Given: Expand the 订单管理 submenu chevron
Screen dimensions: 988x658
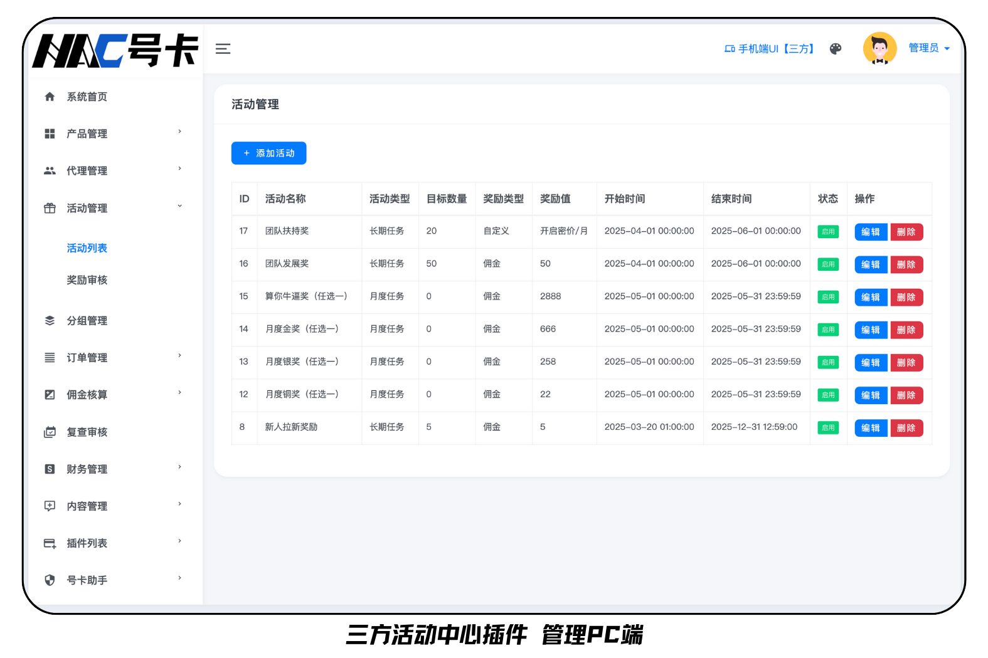Looking at the screenshot, I should [180, 356].
